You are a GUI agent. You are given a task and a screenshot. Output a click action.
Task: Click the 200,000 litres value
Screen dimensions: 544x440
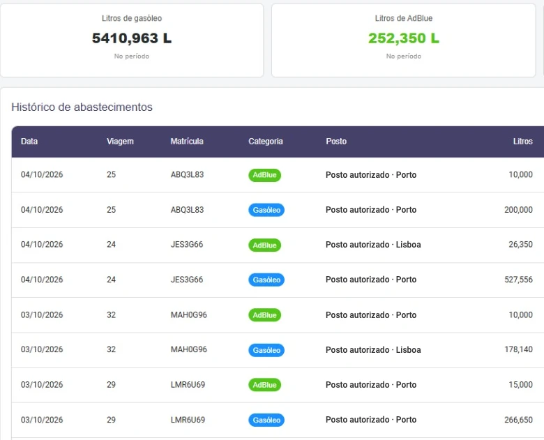tap(518, 210)
